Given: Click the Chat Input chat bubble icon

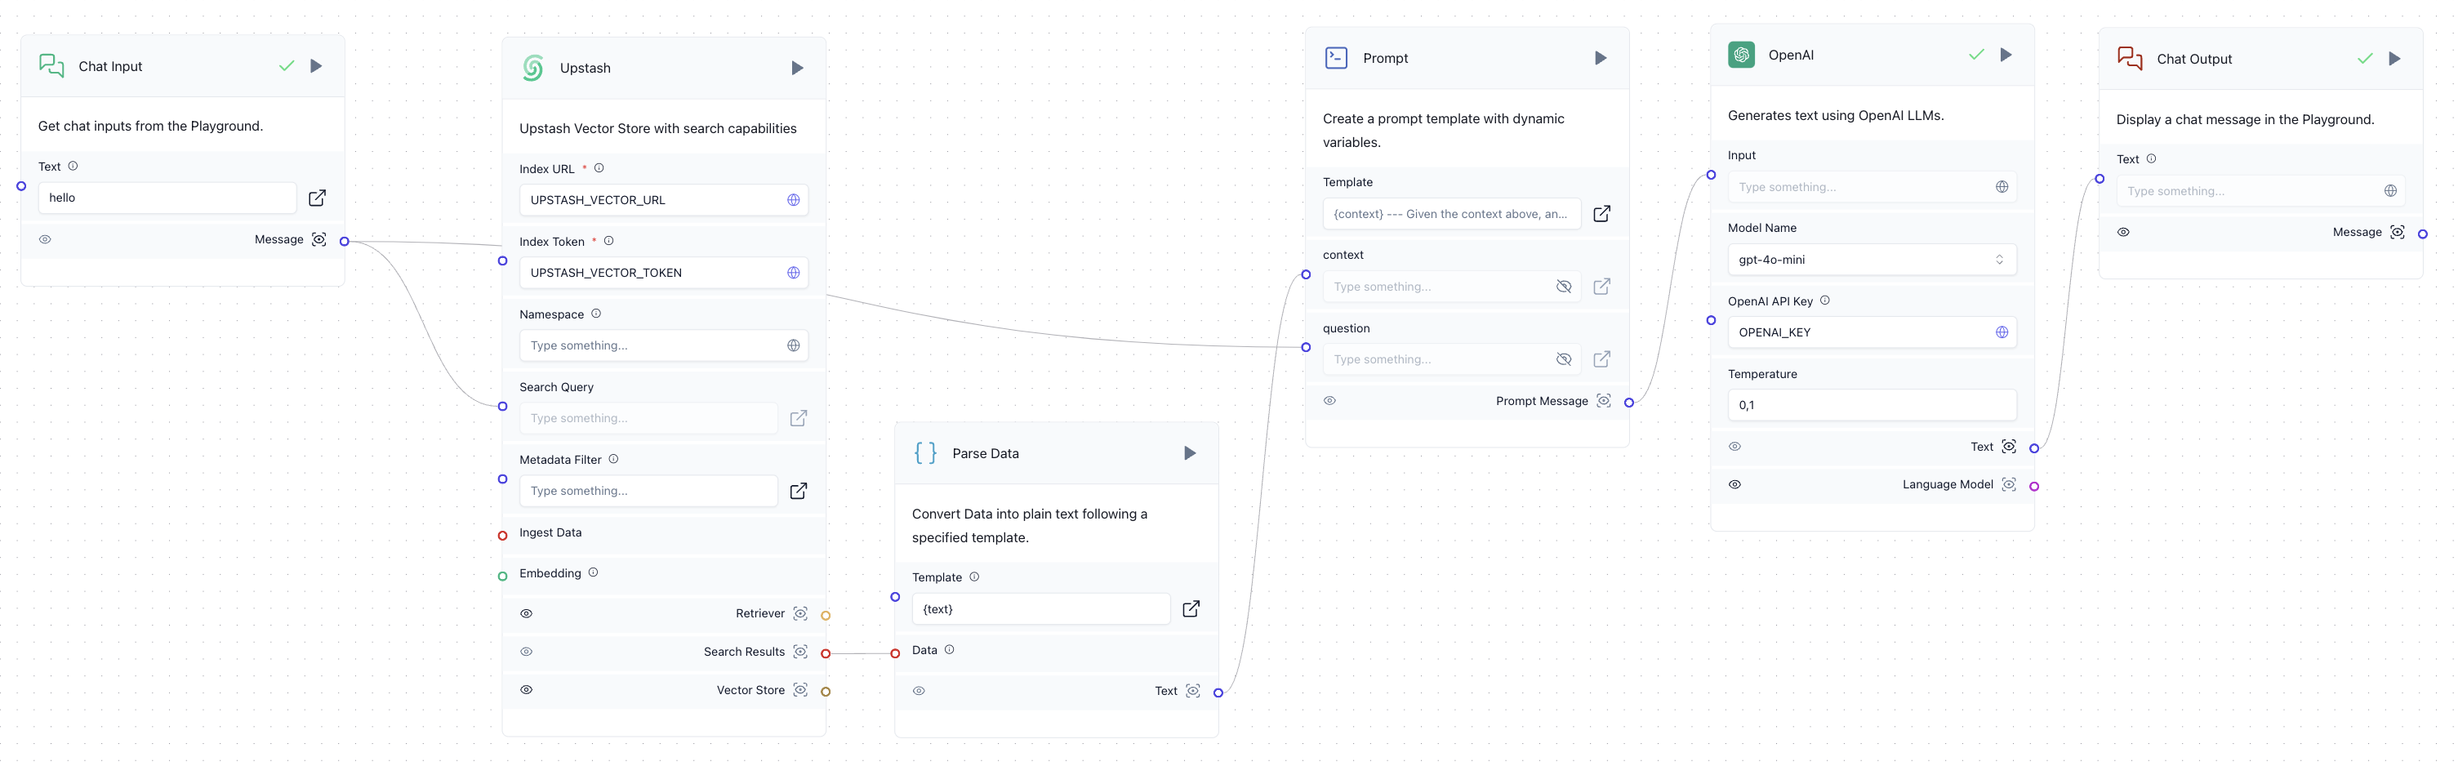Looking at the screenshot, I should (x=51, y=65).
